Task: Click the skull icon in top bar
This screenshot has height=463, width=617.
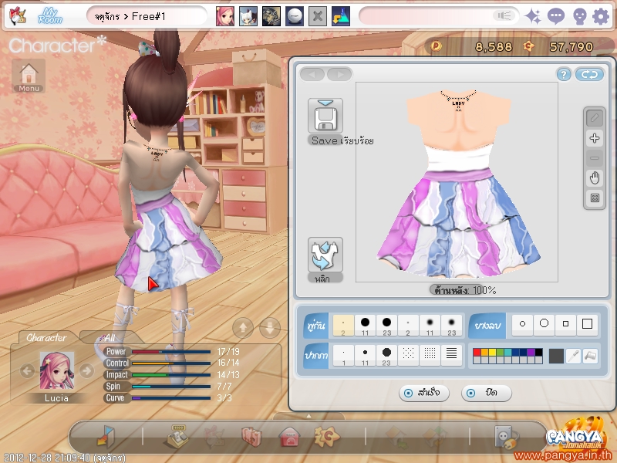Action: point(579,16)
